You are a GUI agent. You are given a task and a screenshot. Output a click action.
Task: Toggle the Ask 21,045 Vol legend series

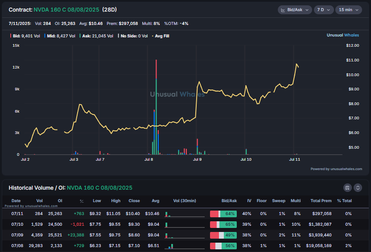pyautogui.click(x=96, y=36)
